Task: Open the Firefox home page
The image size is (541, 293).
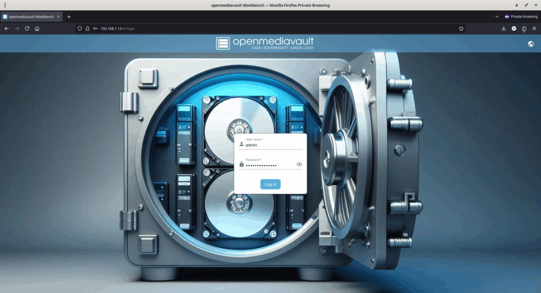Action: (37, 29)
